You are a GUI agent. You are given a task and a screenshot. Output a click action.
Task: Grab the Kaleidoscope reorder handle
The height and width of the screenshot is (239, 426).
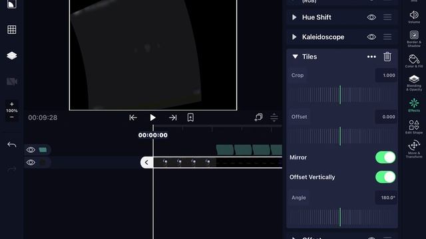point(387,37)
